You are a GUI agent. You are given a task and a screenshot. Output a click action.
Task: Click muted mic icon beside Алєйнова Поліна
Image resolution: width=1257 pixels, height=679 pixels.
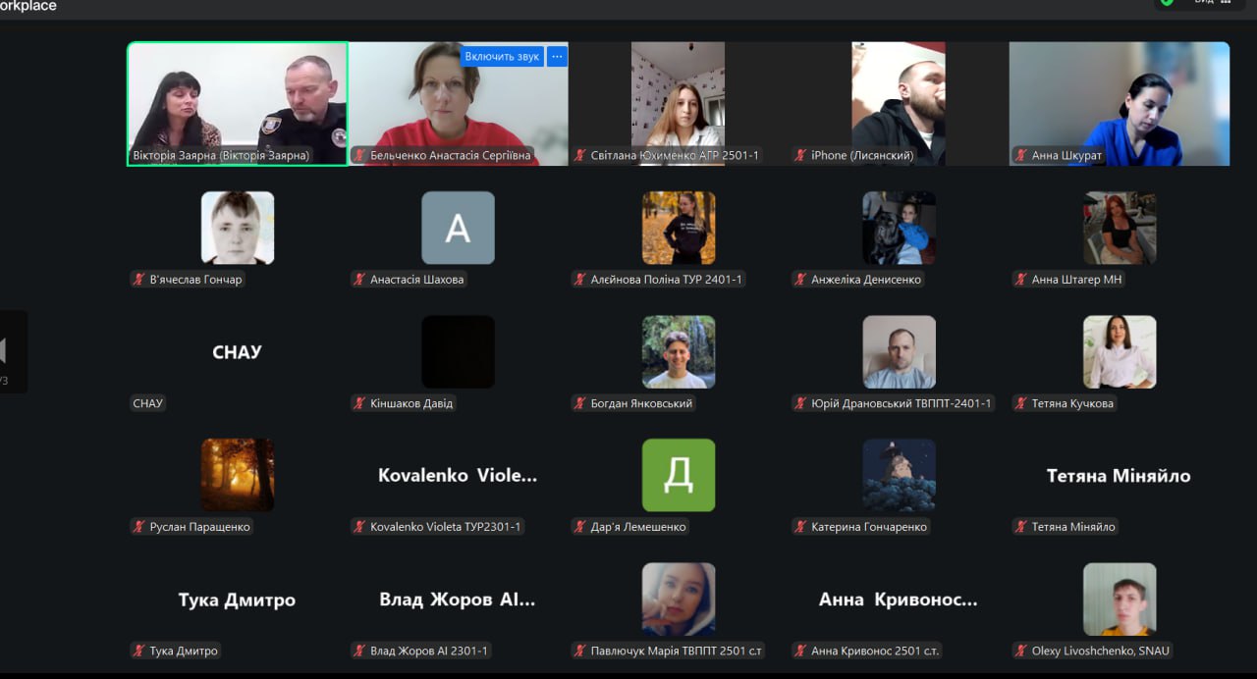click(x=579, y=280)
